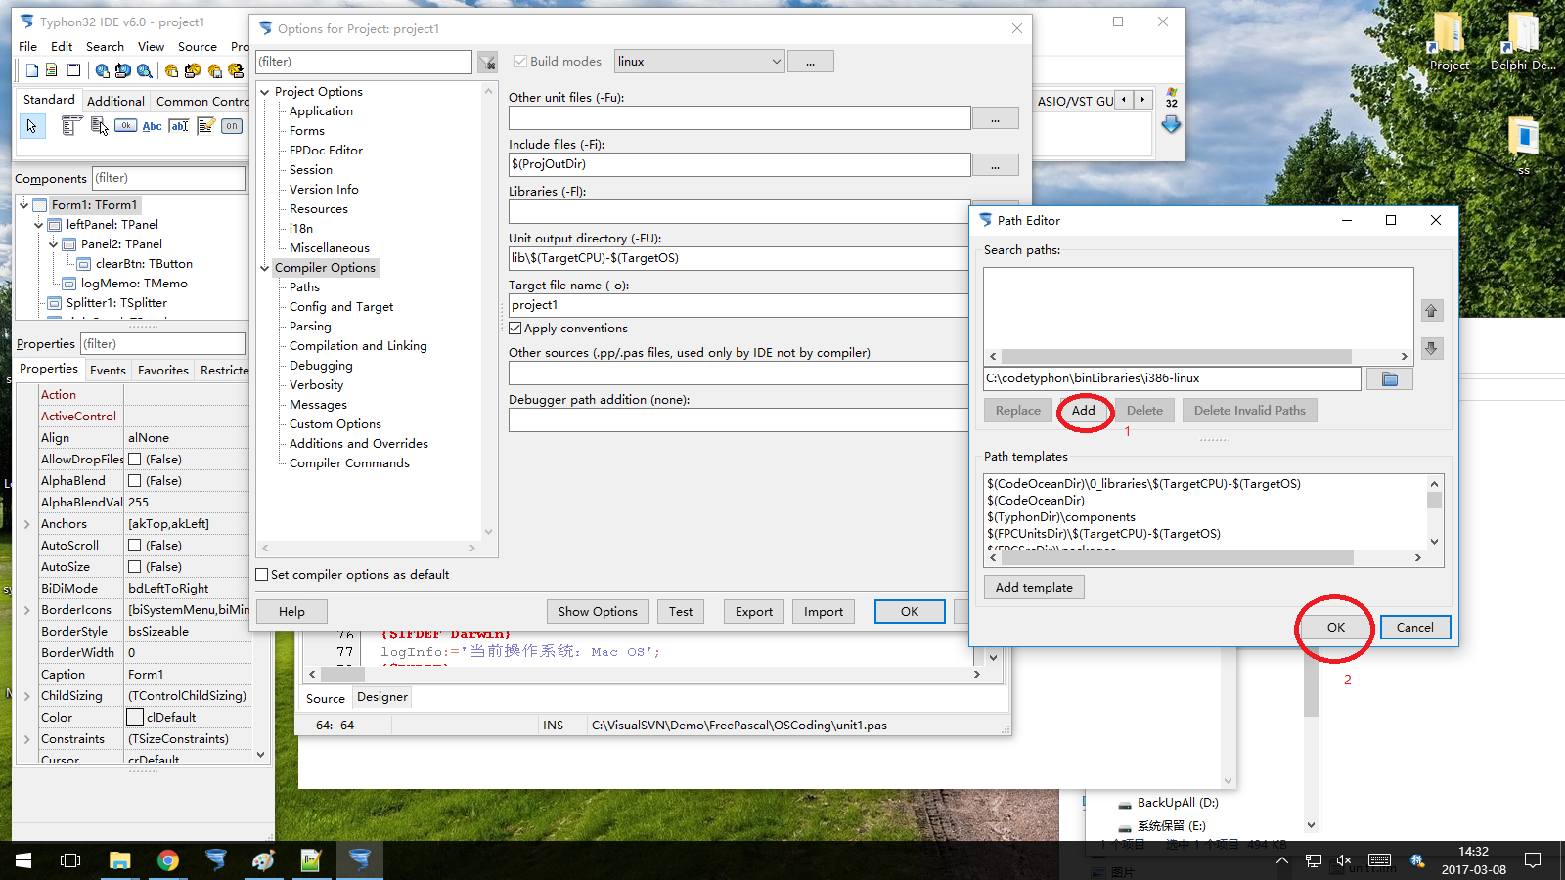Click the Windows Start button
Viewport: 1565px width, 880px height.
(x=23, y=860)
